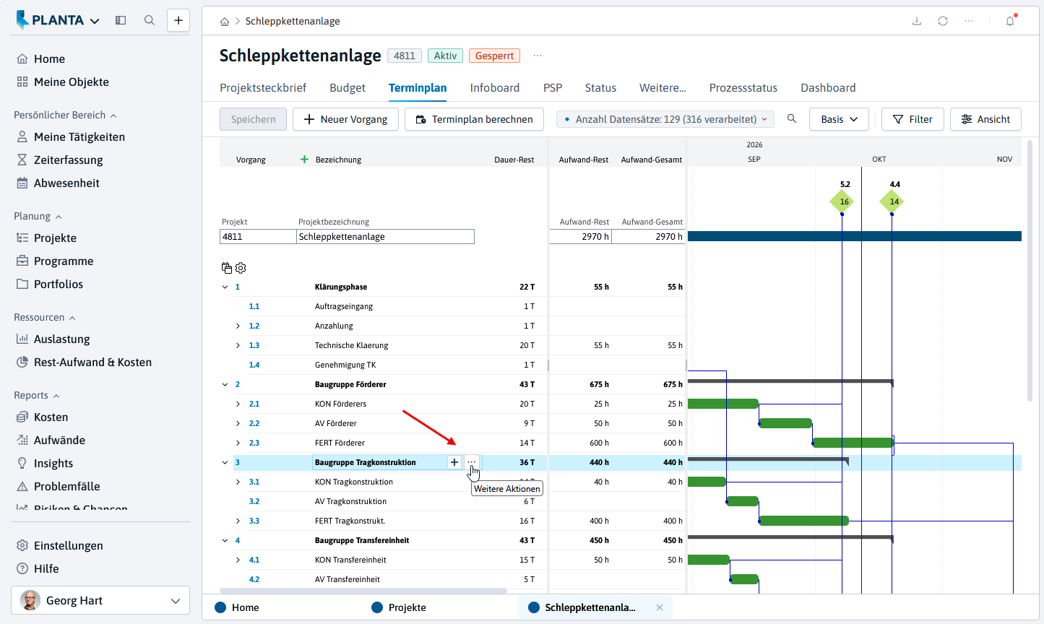1044x624 pixels.
Task: Click the download icon in top bar
Action: [917, 21]
